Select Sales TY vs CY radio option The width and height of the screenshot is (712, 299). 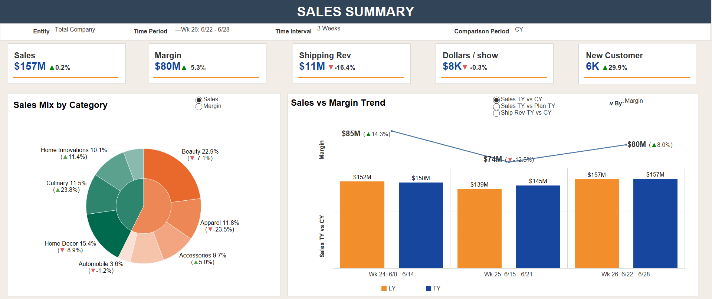(x=496, y=100)
